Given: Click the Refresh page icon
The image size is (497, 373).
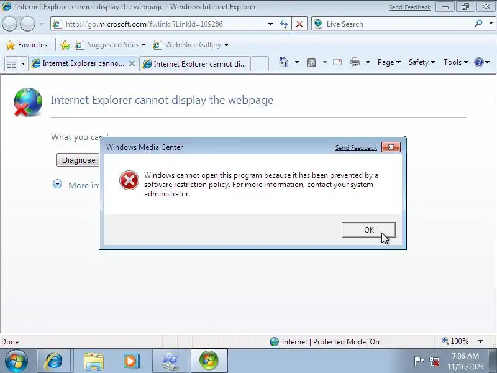Looking at the screenshot, I should click(284, 24).
